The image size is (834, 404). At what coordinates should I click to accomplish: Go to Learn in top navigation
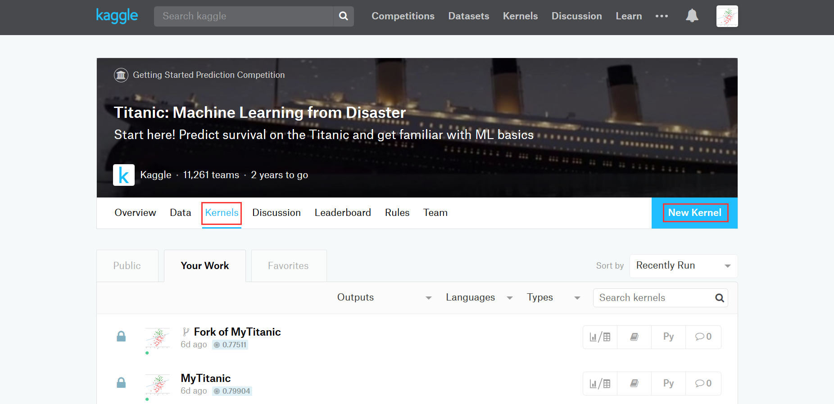click(x=629, y=16)
